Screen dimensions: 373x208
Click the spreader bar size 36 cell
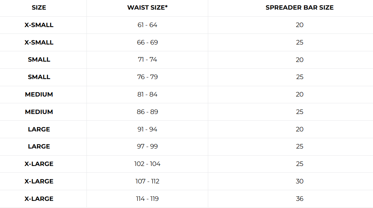pyautogui.click(x=299, y=199)
